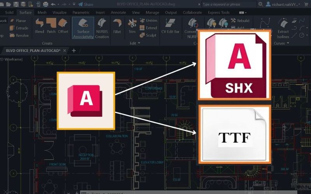
Task: Select the surface Revolve tool
Action: coord(19,35)
